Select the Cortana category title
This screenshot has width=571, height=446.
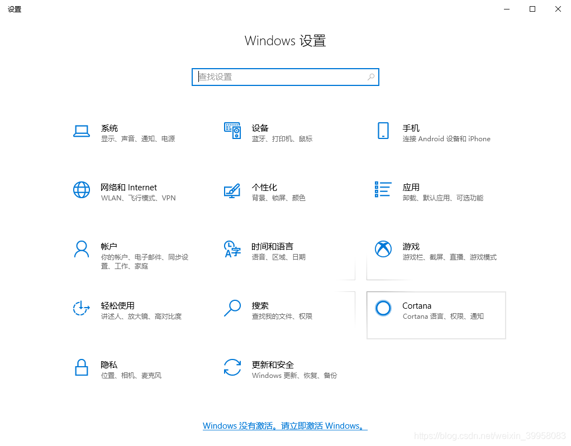(x=417, y=305)
